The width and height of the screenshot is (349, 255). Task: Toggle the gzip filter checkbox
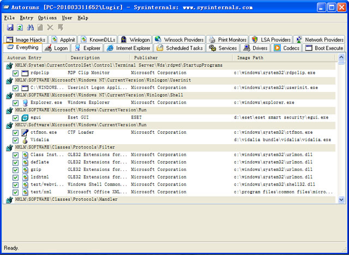click(x=15, y=170)
